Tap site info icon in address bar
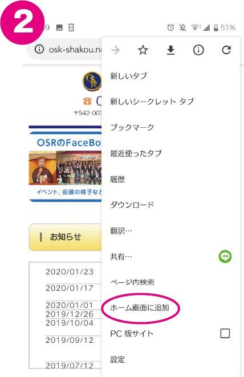Screen dimensions: 244x377 39,49
